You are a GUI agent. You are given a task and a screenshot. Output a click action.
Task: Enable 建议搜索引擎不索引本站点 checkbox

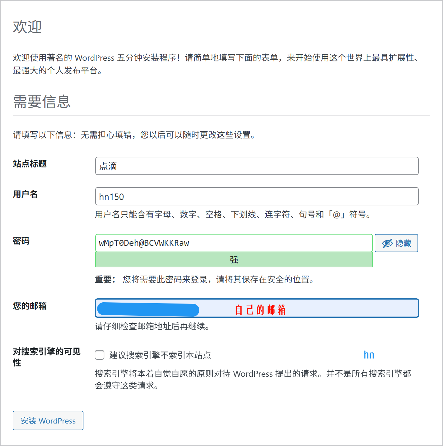tap(100, 355)
